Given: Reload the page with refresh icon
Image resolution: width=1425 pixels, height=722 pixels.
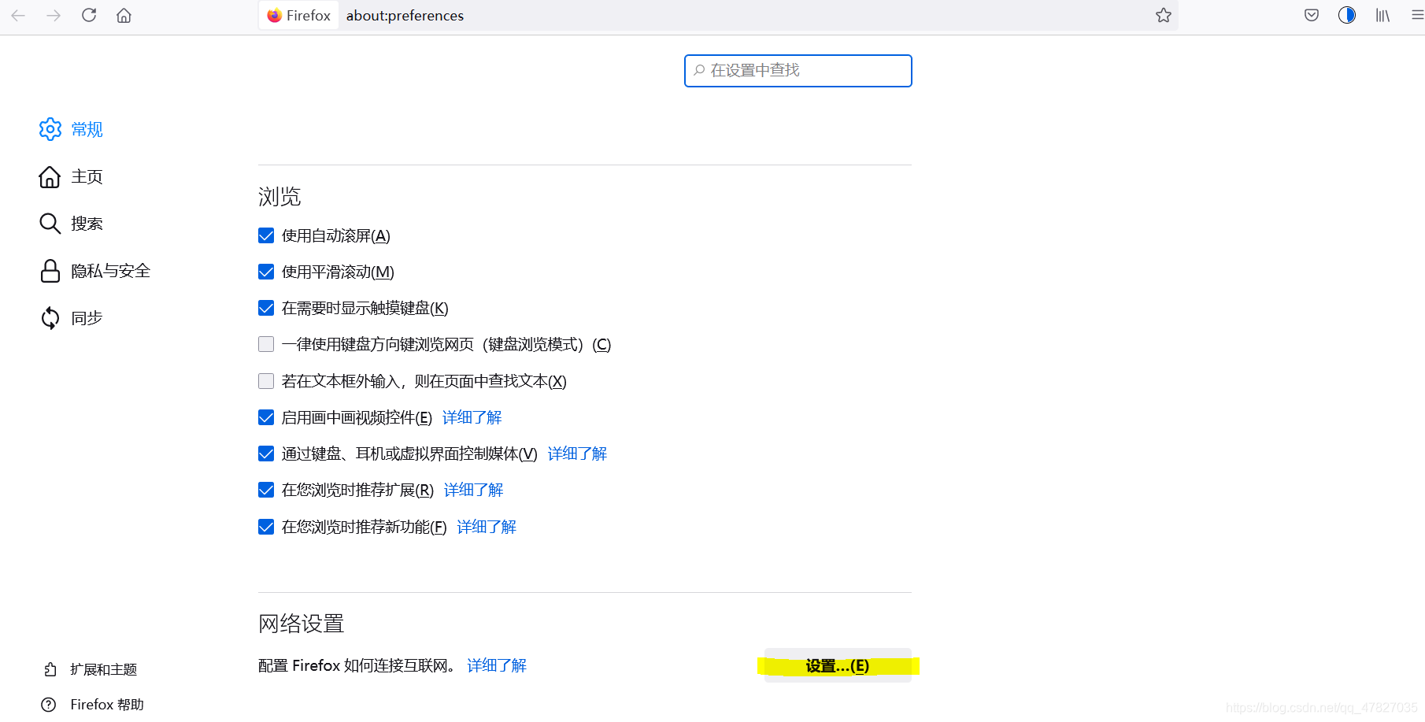Looking at the screenshot, I should (x=89, y=15).
